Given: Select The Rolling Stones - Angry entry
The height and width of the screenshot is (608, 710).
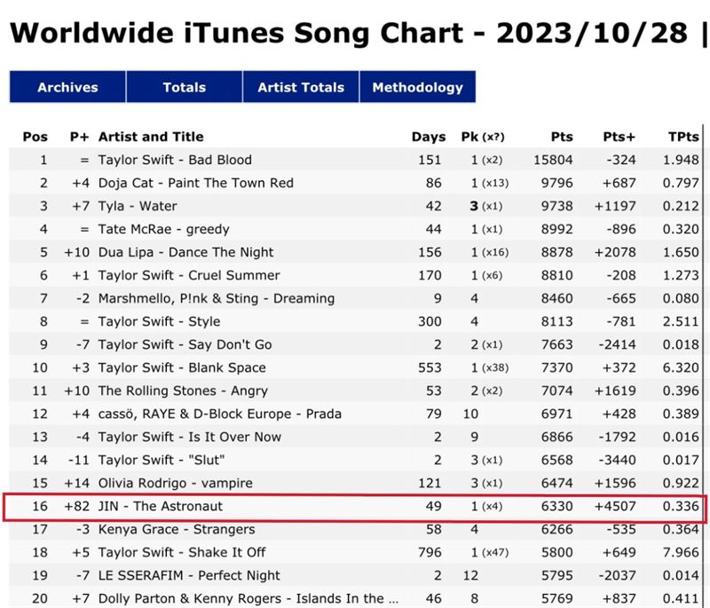Looking at the screenshot, I should tap(356, 391).
